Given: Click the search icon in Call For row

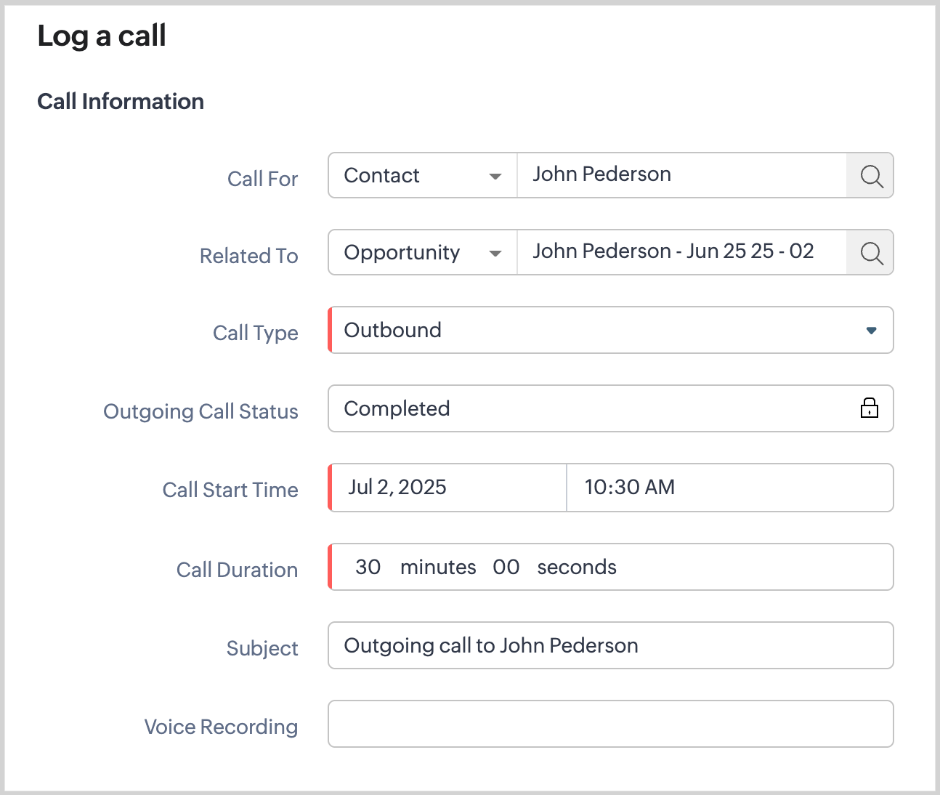Looking at the screenshot, I should point(870,176).
